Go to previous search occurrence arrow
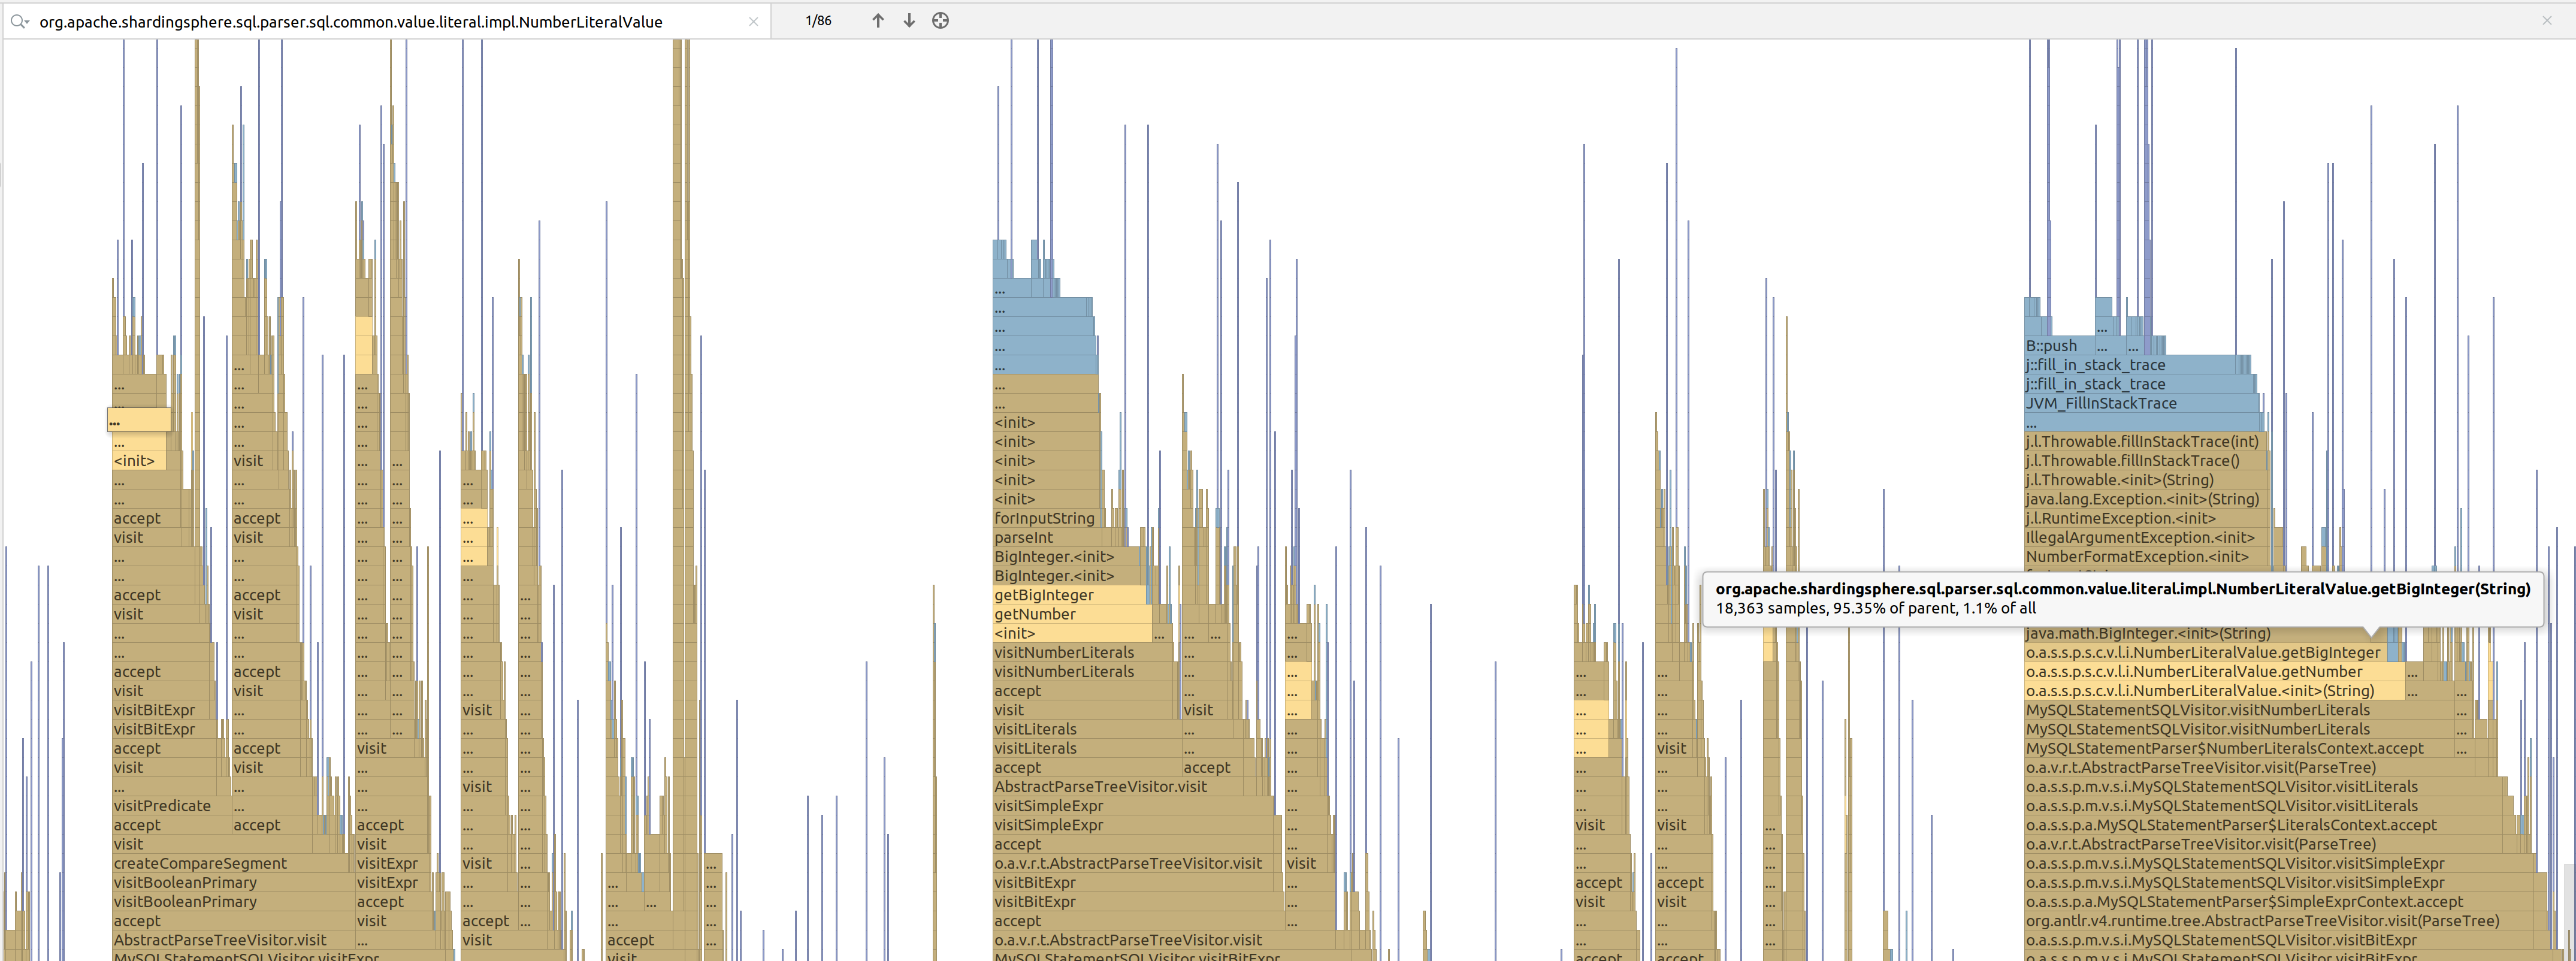2576x961 pixels. [877, 21]
